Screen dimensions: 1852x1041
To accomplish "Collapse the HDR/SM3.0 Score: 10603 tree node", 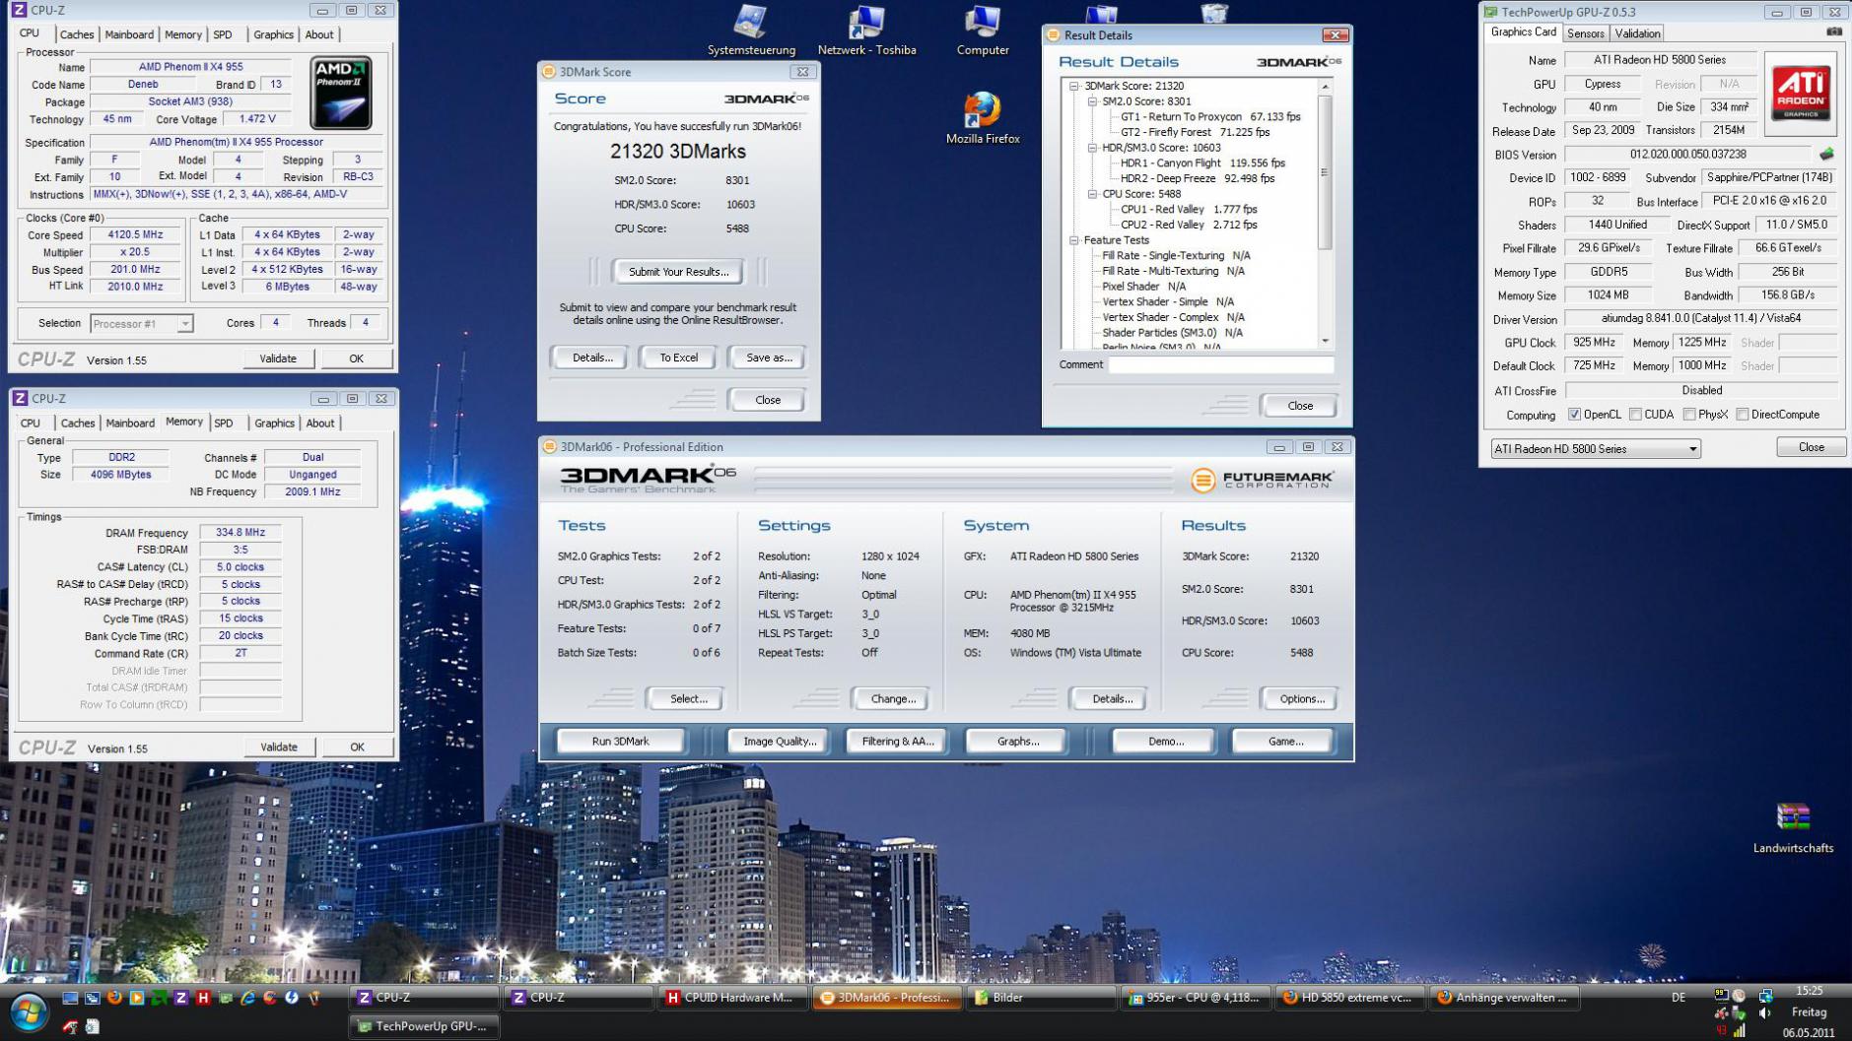I will click(x=1092, y=148).
